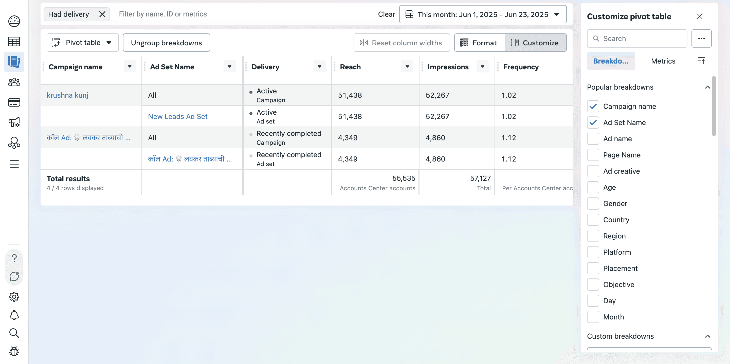Image resolution: width=730 pixels, height=364 pixels.
Task: Open the Reach column dropdown arrow
Action: (407, 67)
